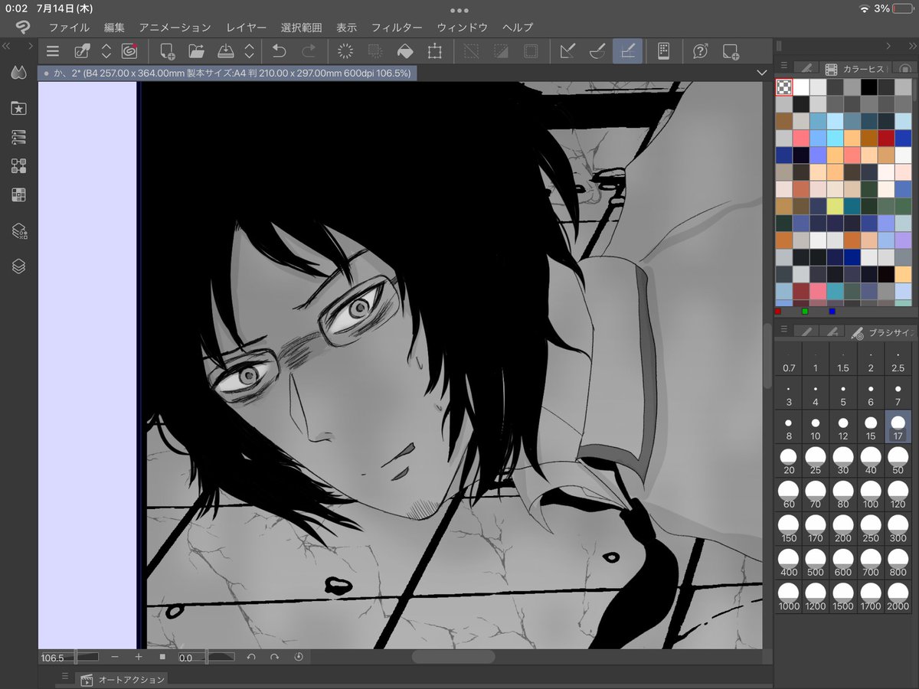
Task: Choose brush size 0.7
Action: 789,358
